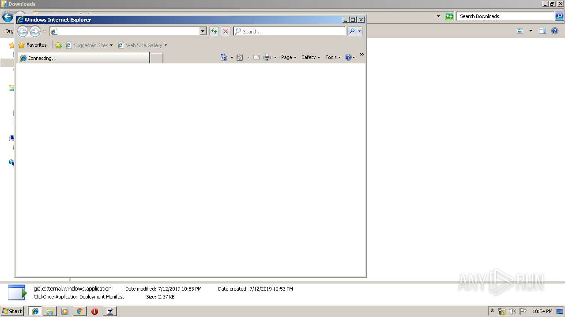Click the RSS Feeds icon

click(x=240, y=57)
